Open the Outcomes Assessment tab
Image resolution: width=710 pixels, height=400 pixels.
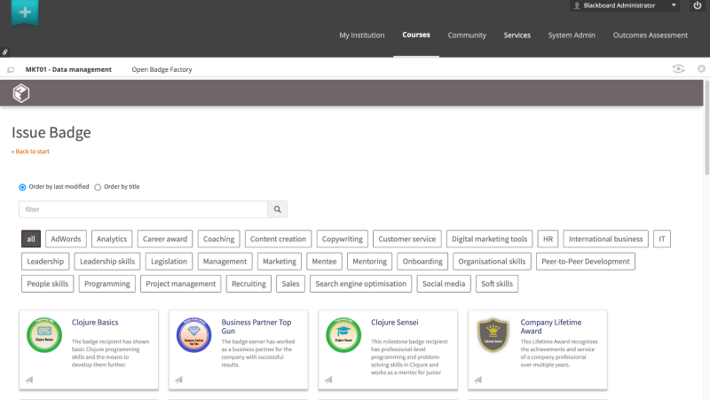tap(651, 35)
